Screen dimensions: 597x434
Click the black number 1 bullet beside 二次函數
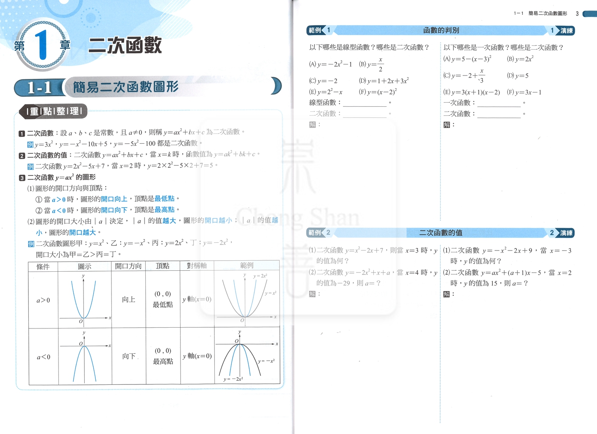pos(22,134)
